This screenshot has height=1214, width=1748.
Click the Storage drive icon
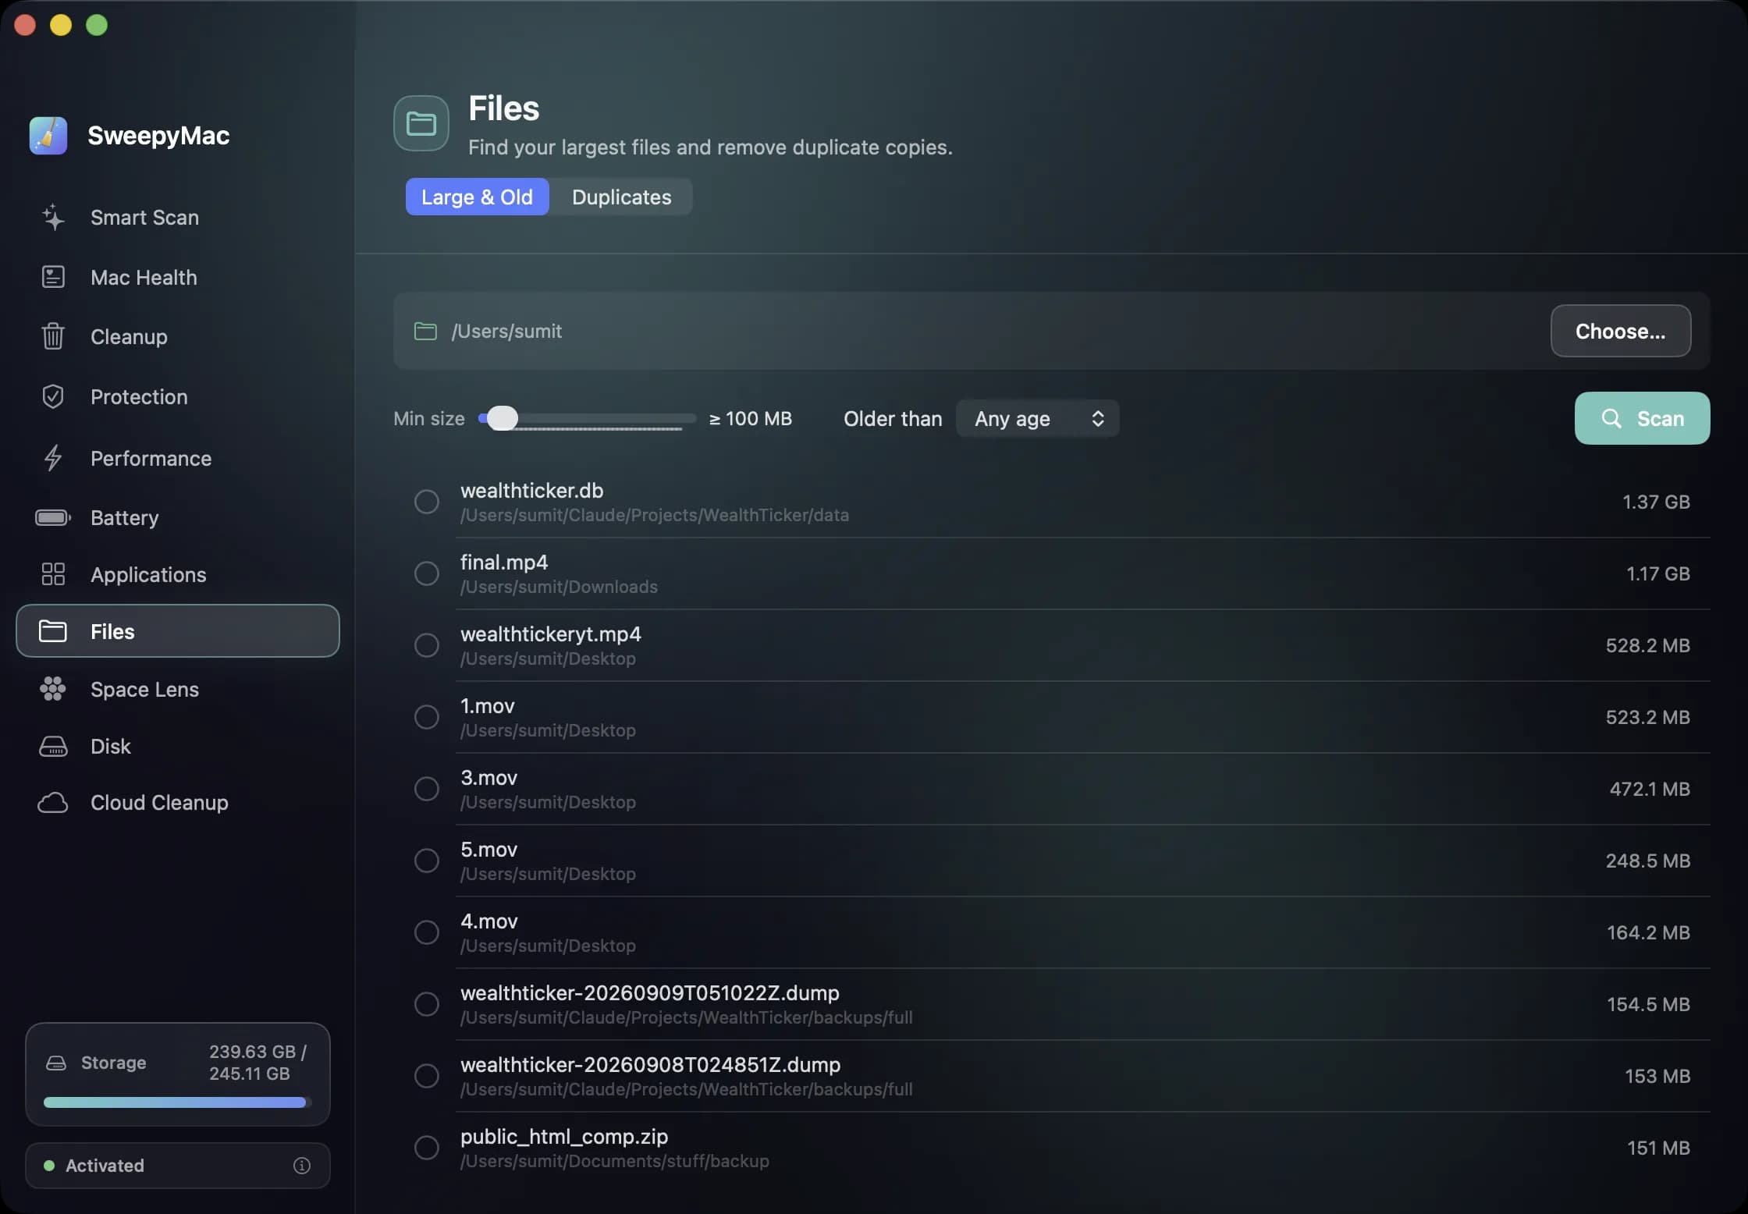56,1063
